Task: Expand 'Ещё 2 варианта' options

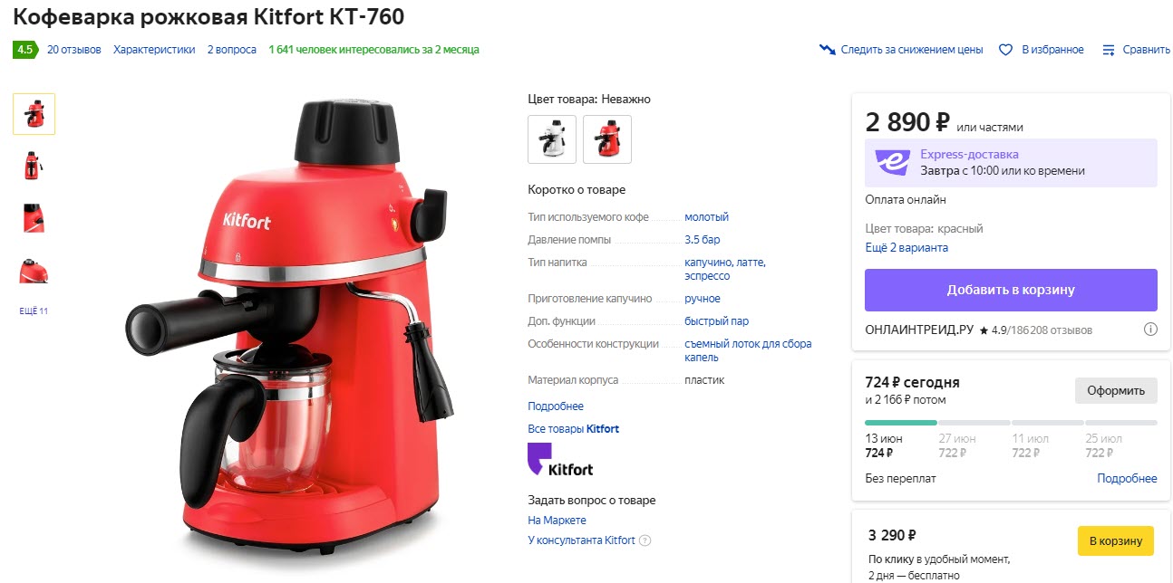Action: click(x=906, y=247)
